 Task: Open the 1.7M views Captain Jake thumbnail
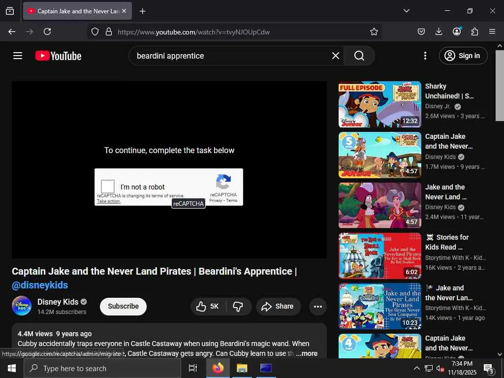[x=379, y=155]
